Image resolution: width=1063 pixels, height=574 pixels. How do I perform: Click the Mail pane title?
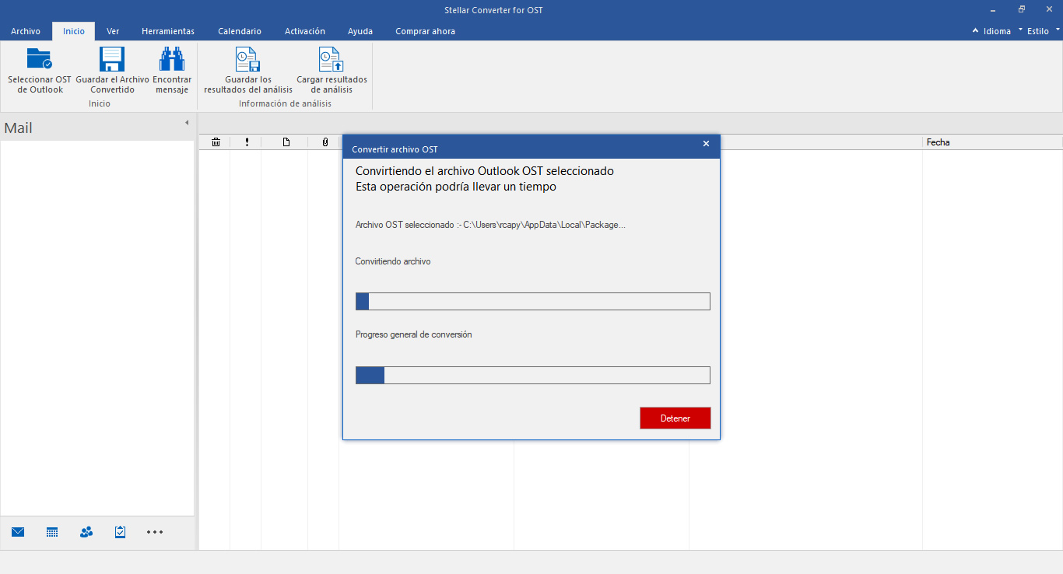19,128
